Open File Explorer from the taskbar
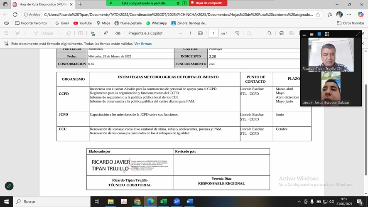This screenshot has height=207, width=368. coord(110,202)
